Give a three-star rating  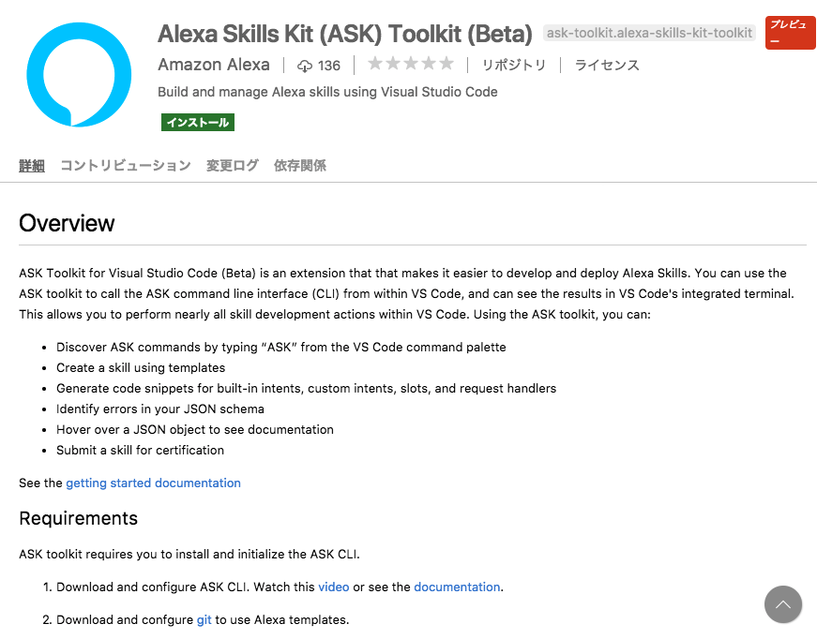[411, 64]
